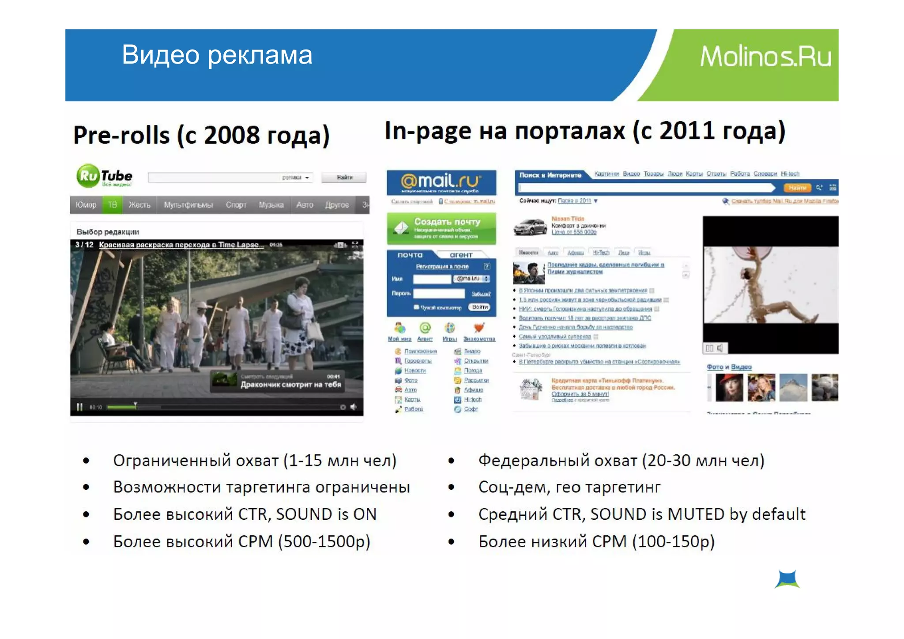Expand Сейчас ищут trending arrow
The width and height of the screenshot is (904, 639).
click(595, 201)
